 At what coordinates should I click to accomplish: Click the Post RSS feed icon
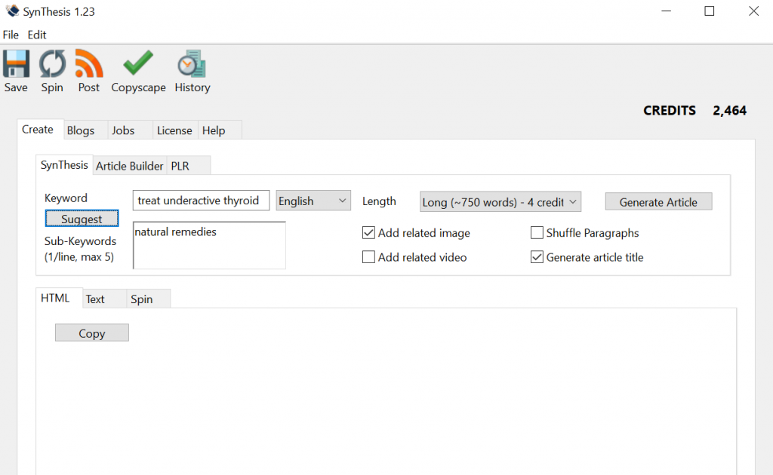[x=89, y=64]
